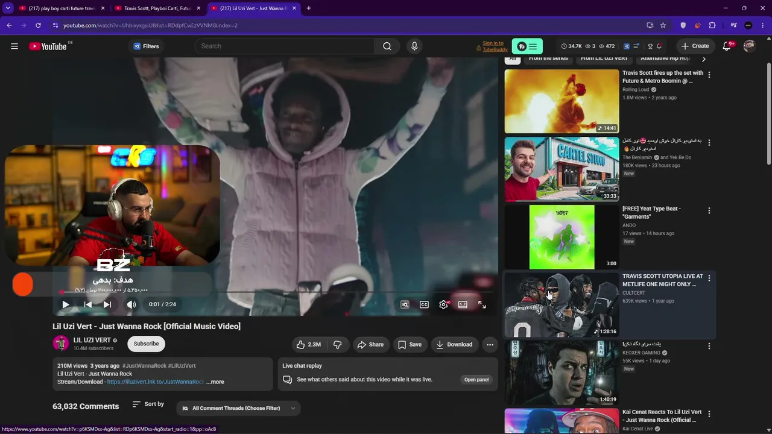Open the TRAVIS SCOTT UTOPIA LIVE title
The width and height of the screenshot is (772, 434).
pyautogui.click(x=663, y=280)
